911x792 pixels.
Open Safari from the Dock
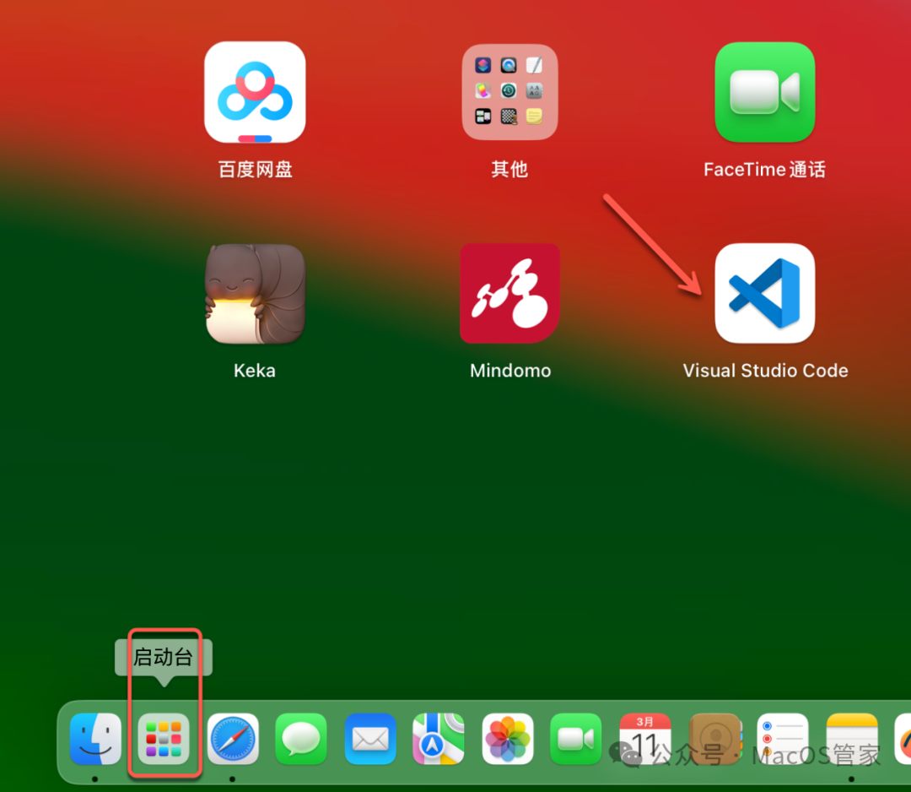pyautogui.click(x=233, y=739)
